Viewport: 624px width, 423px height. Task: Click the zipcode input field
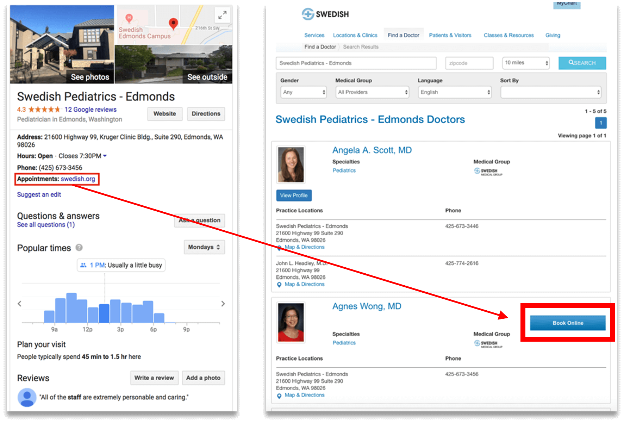click(469, 63)
